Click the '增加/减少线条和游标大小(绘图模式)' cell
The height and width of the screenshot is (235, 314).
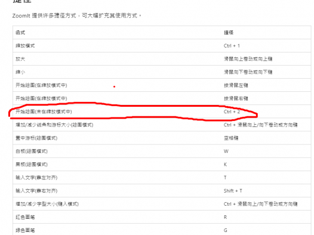[x=54, y=125]
